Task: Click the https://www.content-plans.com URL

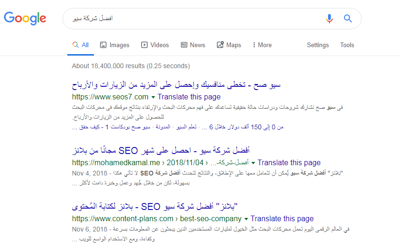Action: pyautogui.click(x=157, y=218)
